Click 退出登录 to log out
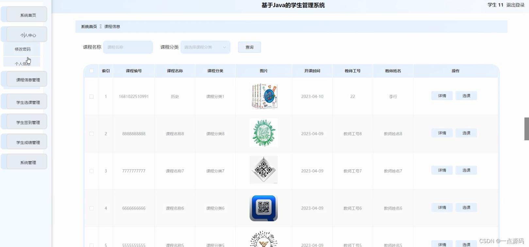This screenshot has height=247, width=529. (515, 5)
